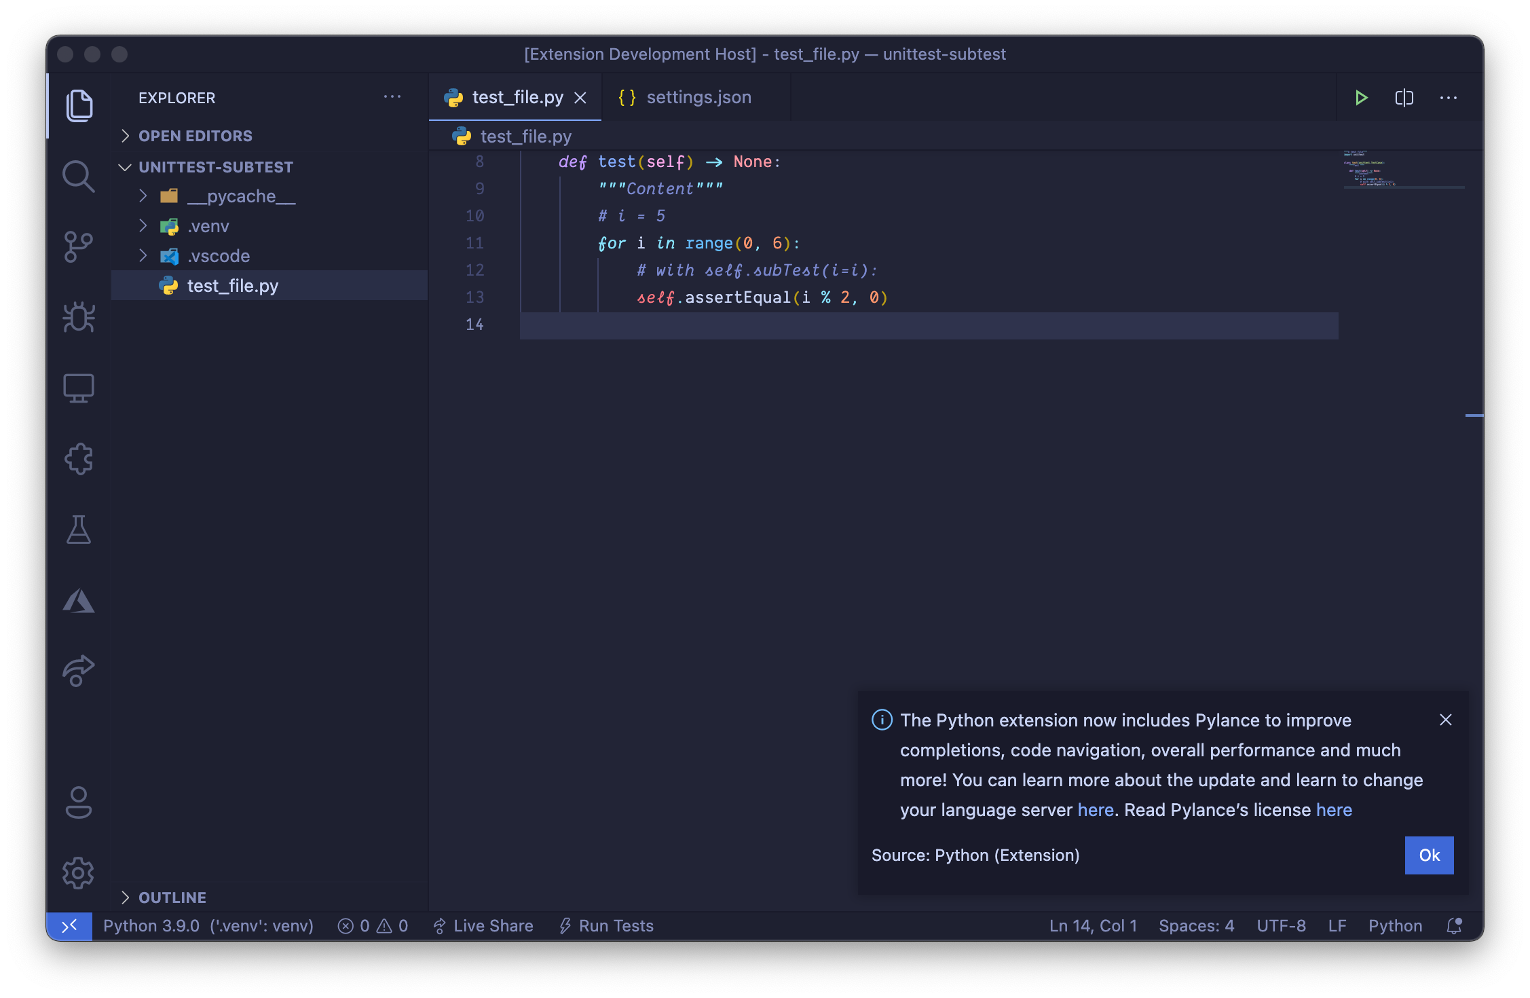Open the Live Share view in activity bar
The width and height of the screenshot is (1530, 998).
click(79, 671)
